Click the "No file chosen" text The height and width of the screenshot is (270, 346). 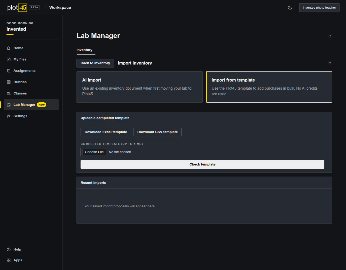120,152
